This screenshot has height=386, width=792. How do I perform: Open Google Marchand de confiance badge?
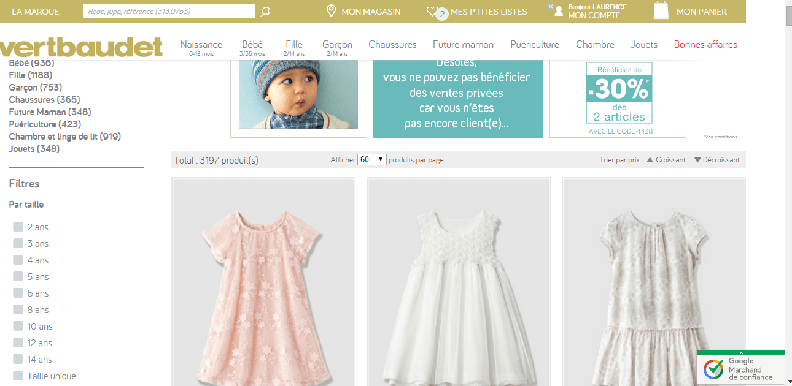pos(741,368)
